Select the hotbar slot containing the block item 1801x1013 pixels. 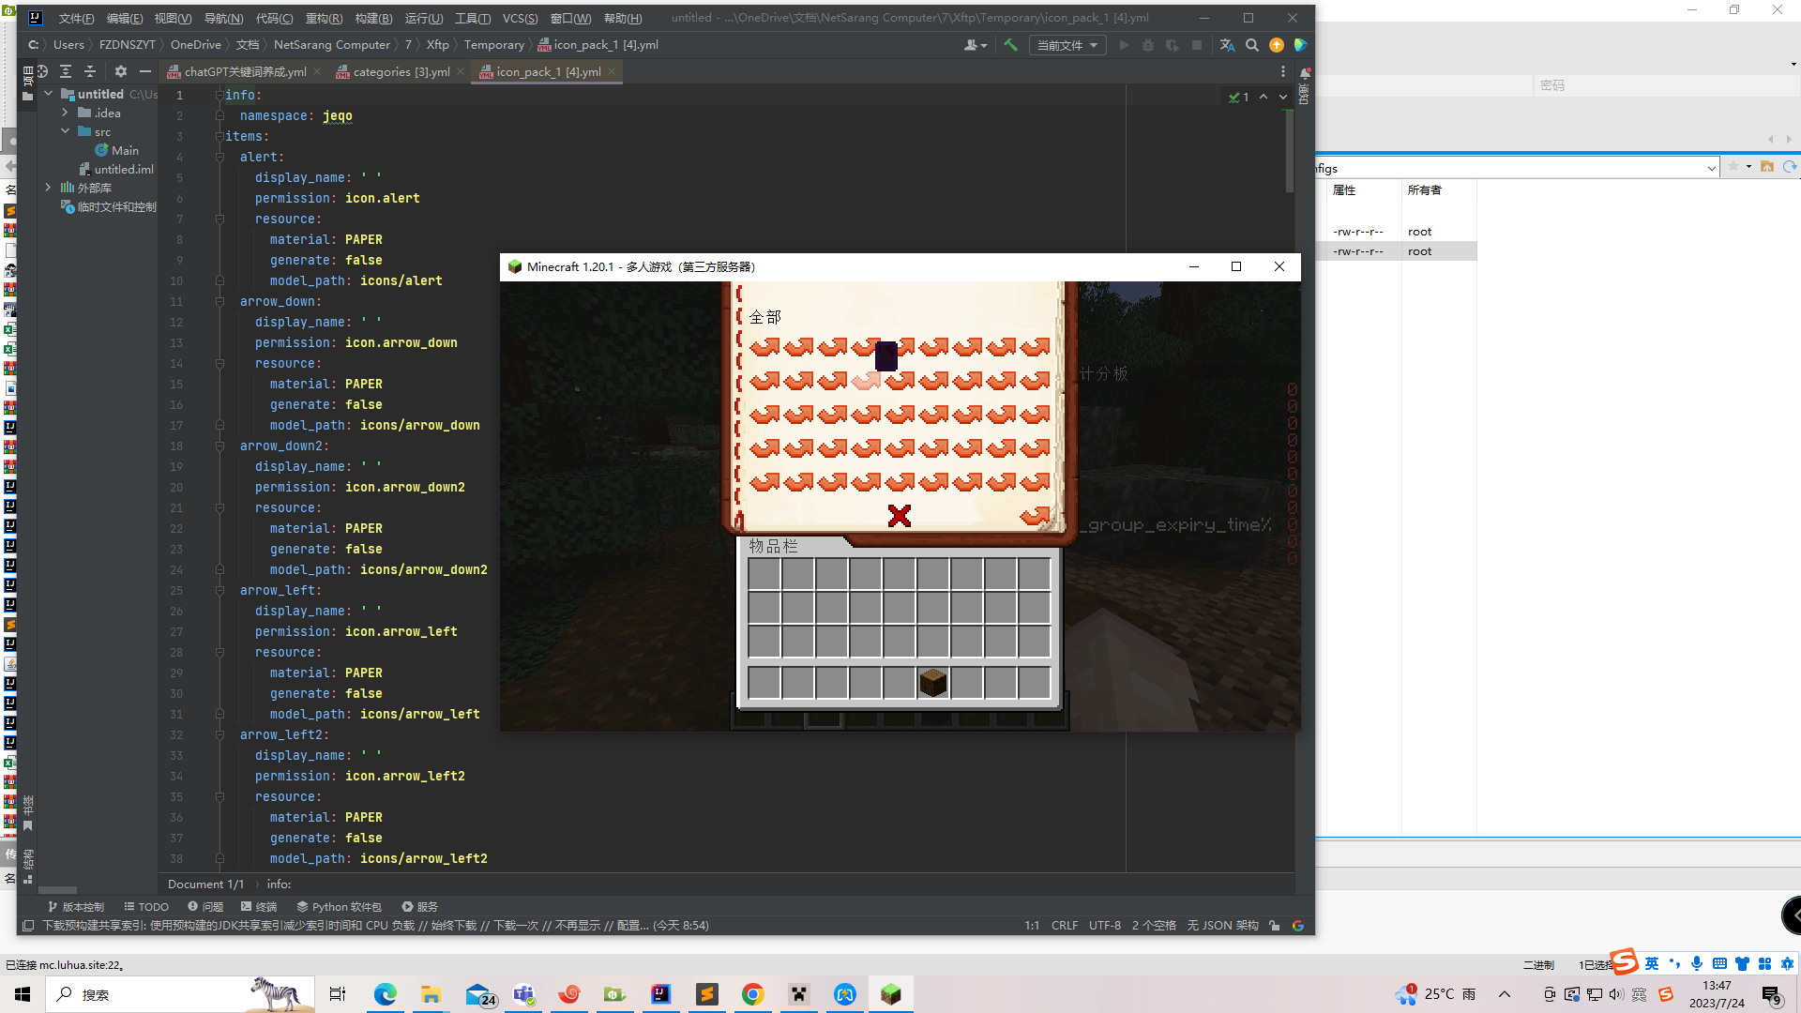(x=933, y=682)
